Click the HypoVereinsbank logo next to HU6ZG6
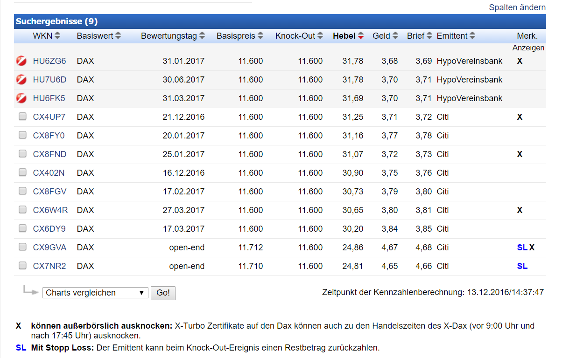The image size is (569, 358). [x=21, y=61]
